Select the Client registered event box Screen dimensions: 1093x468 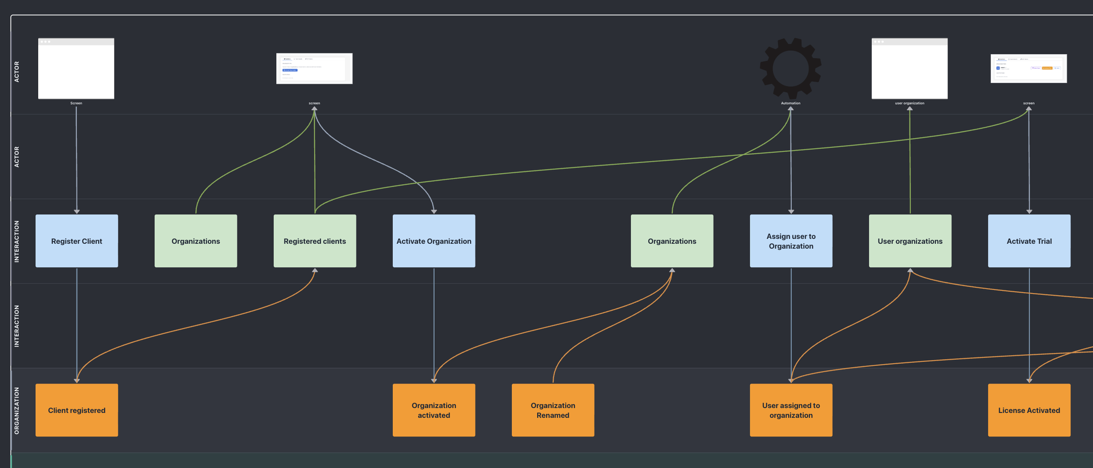point(77,410)
